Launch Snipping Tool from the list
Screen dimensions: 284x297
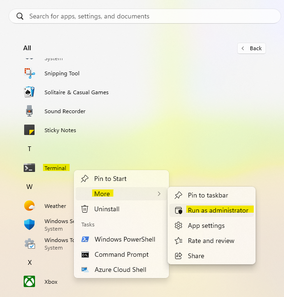click(x=62, y=73)
